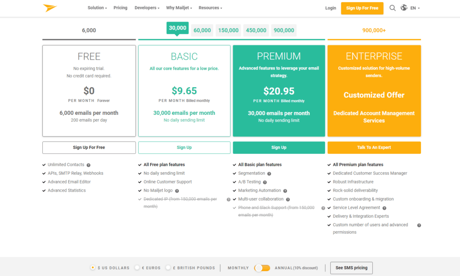Sign up for the Premium plan
This screenshot has height=276, width=460.
(x=279, y=148)
